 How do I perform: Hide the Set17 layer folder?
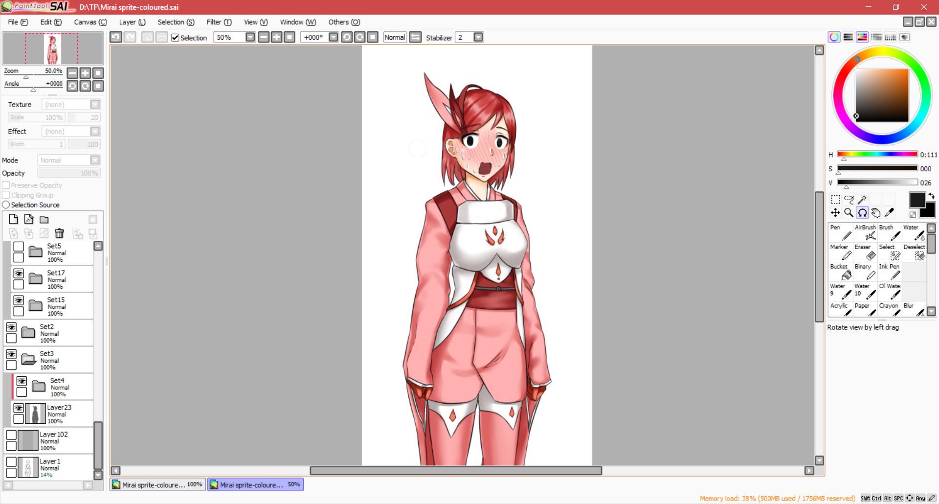(19, 274)
